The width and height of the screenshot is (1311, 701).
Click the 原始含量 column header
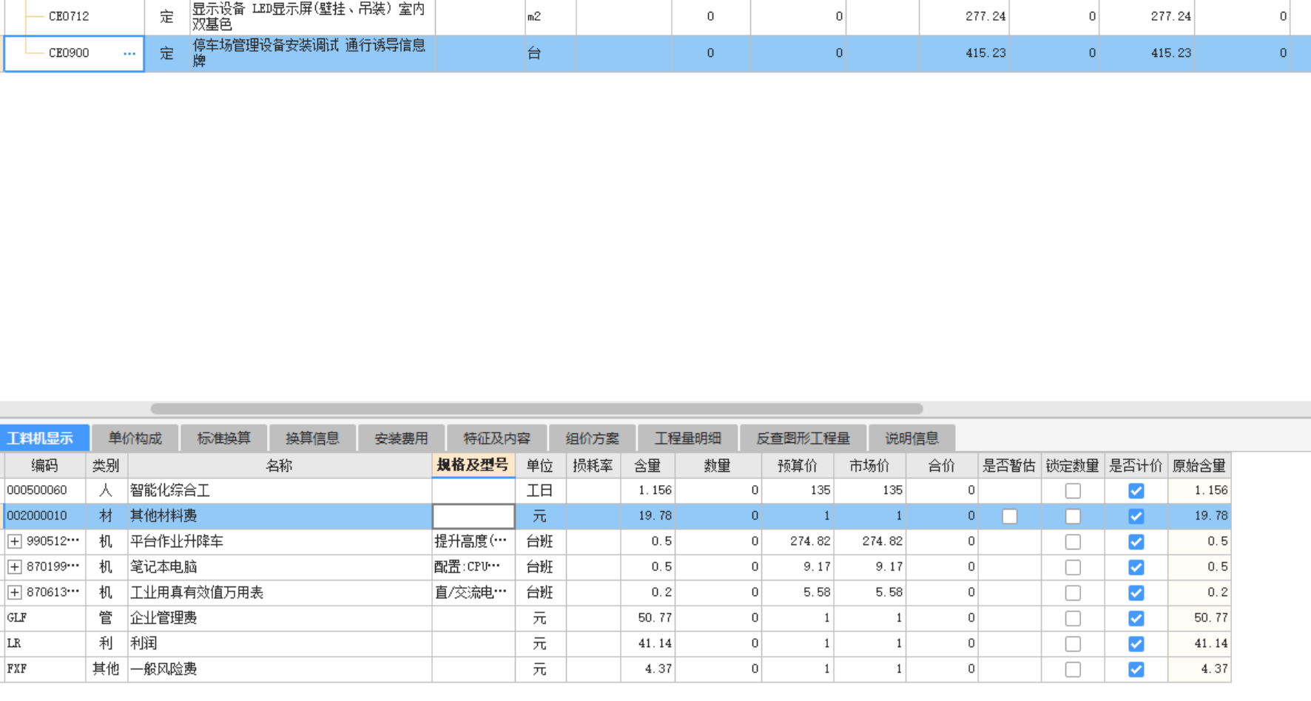coord(1199,465)
